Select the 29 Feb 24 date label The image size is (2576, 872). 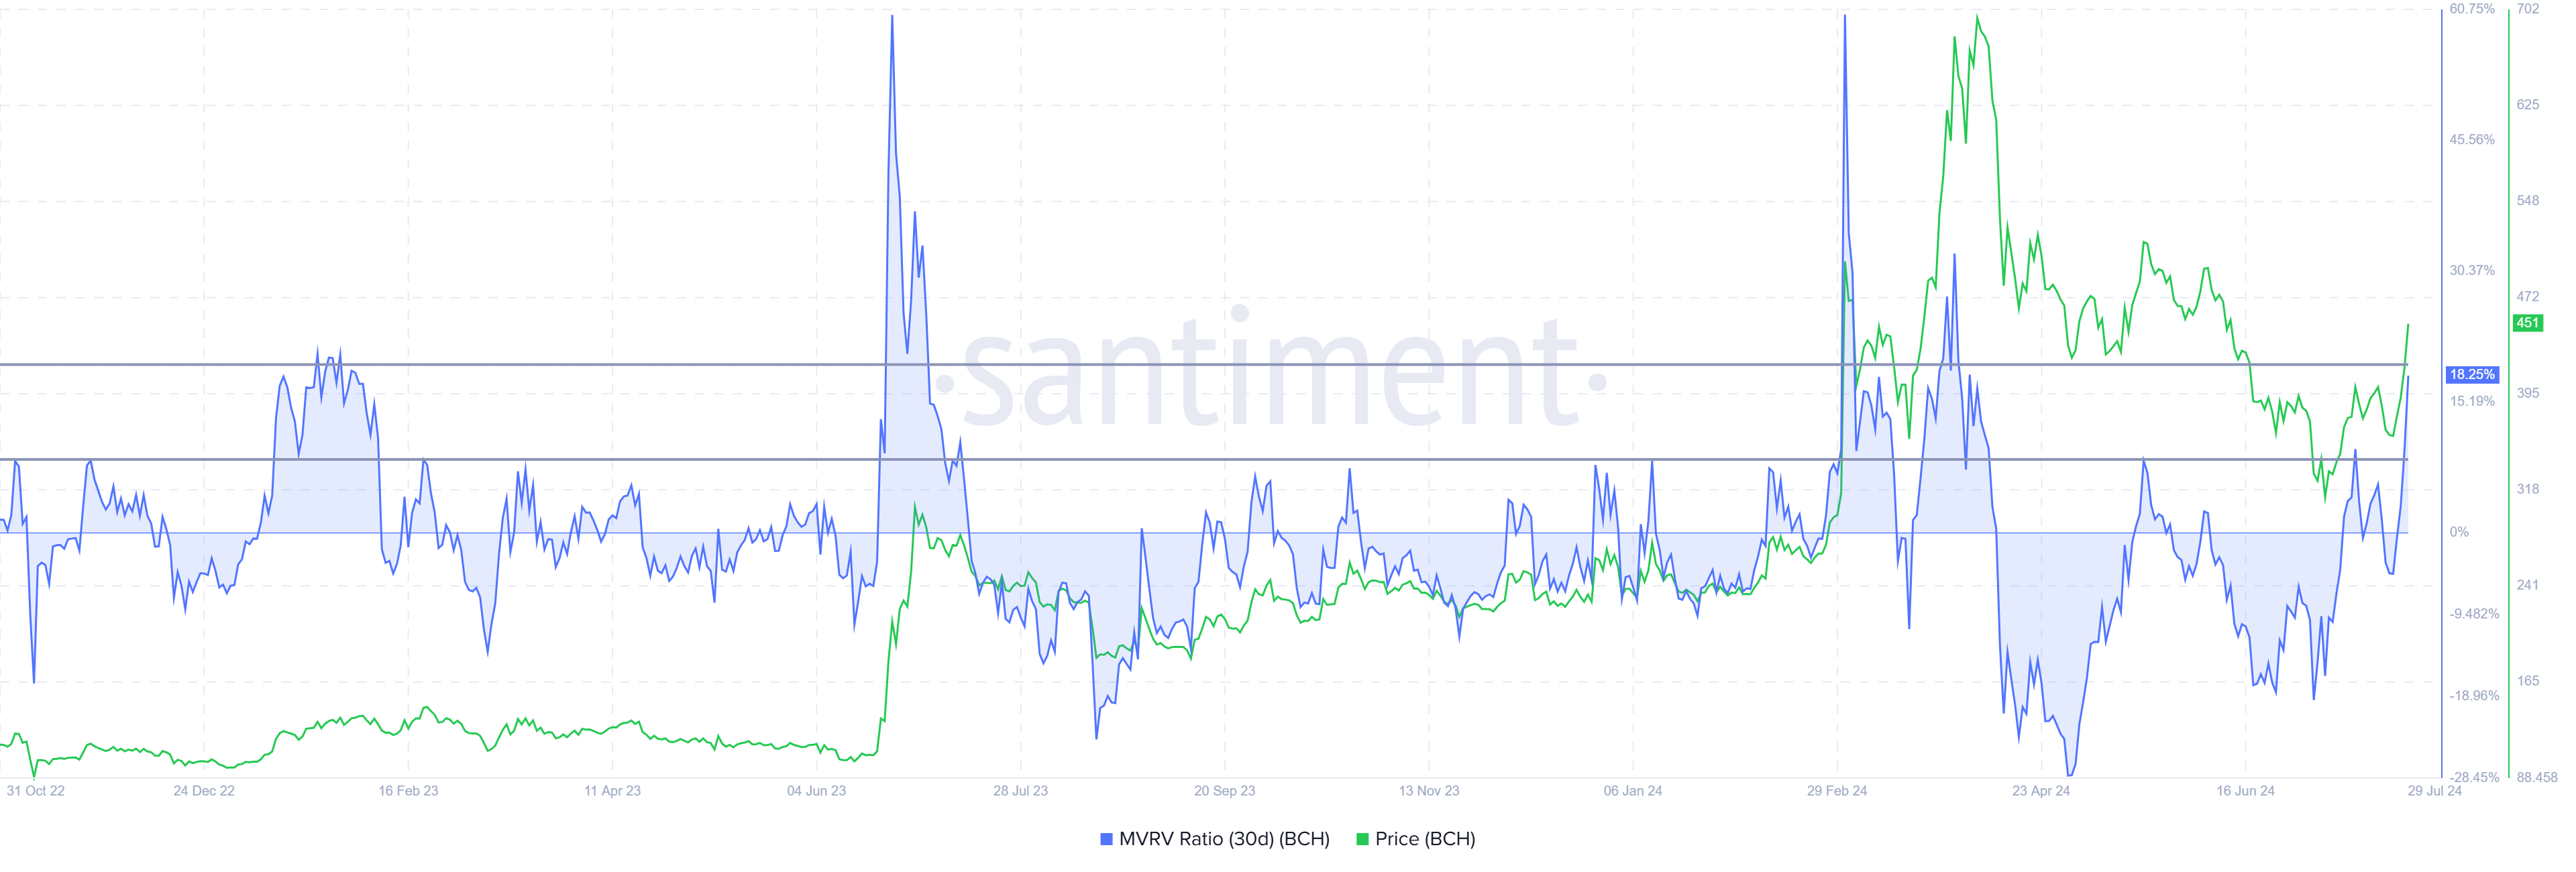[1836, 791]
